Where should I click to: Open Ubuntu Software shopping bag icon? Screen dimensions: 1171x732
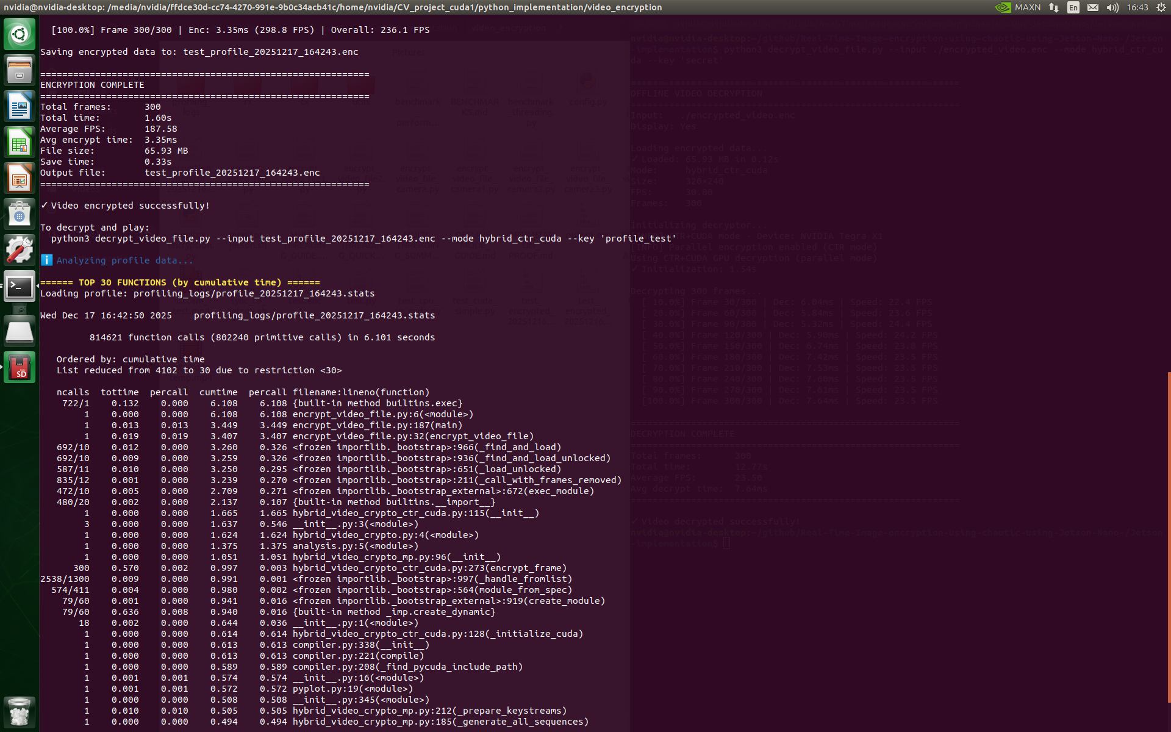[20, 215]
